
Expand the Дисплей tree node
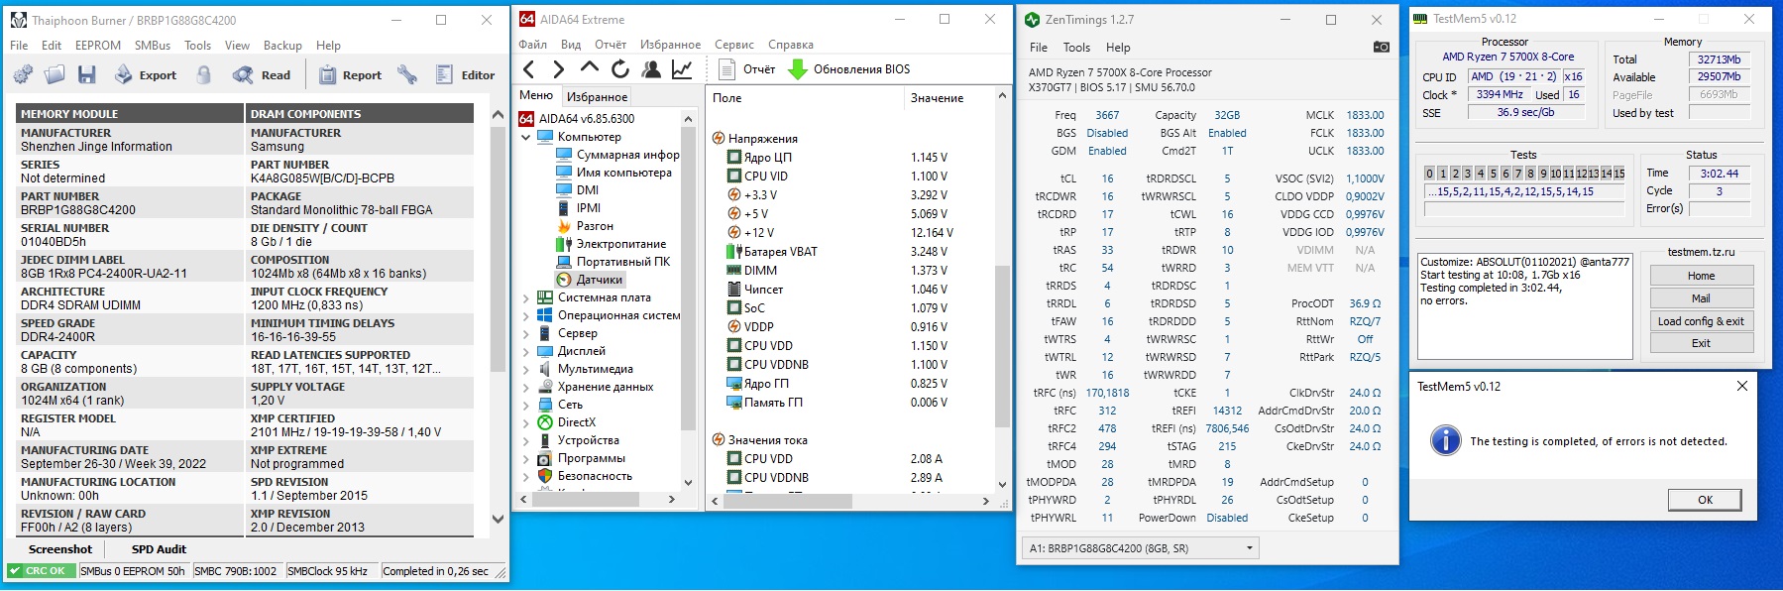click(526, 351)
